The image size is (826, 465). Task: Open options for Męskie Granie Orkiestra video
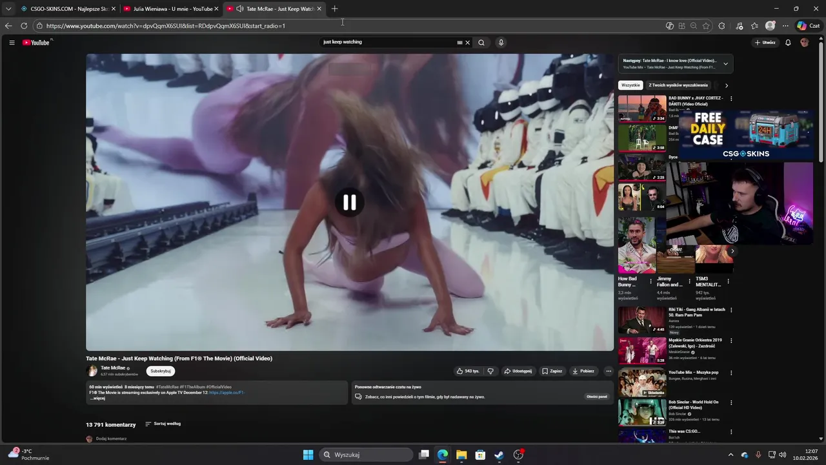tap(731, 340)
